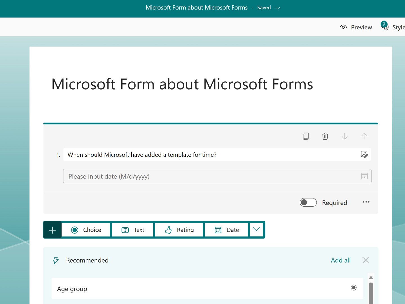This screenshot has height=304, width=405.
Task: Expand more question types chevron
Action: [x=256, y=229]
